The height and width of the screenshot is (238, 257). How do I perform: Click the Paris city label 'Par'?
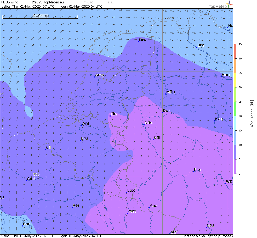pyautogui.click(x=26, y=224)
